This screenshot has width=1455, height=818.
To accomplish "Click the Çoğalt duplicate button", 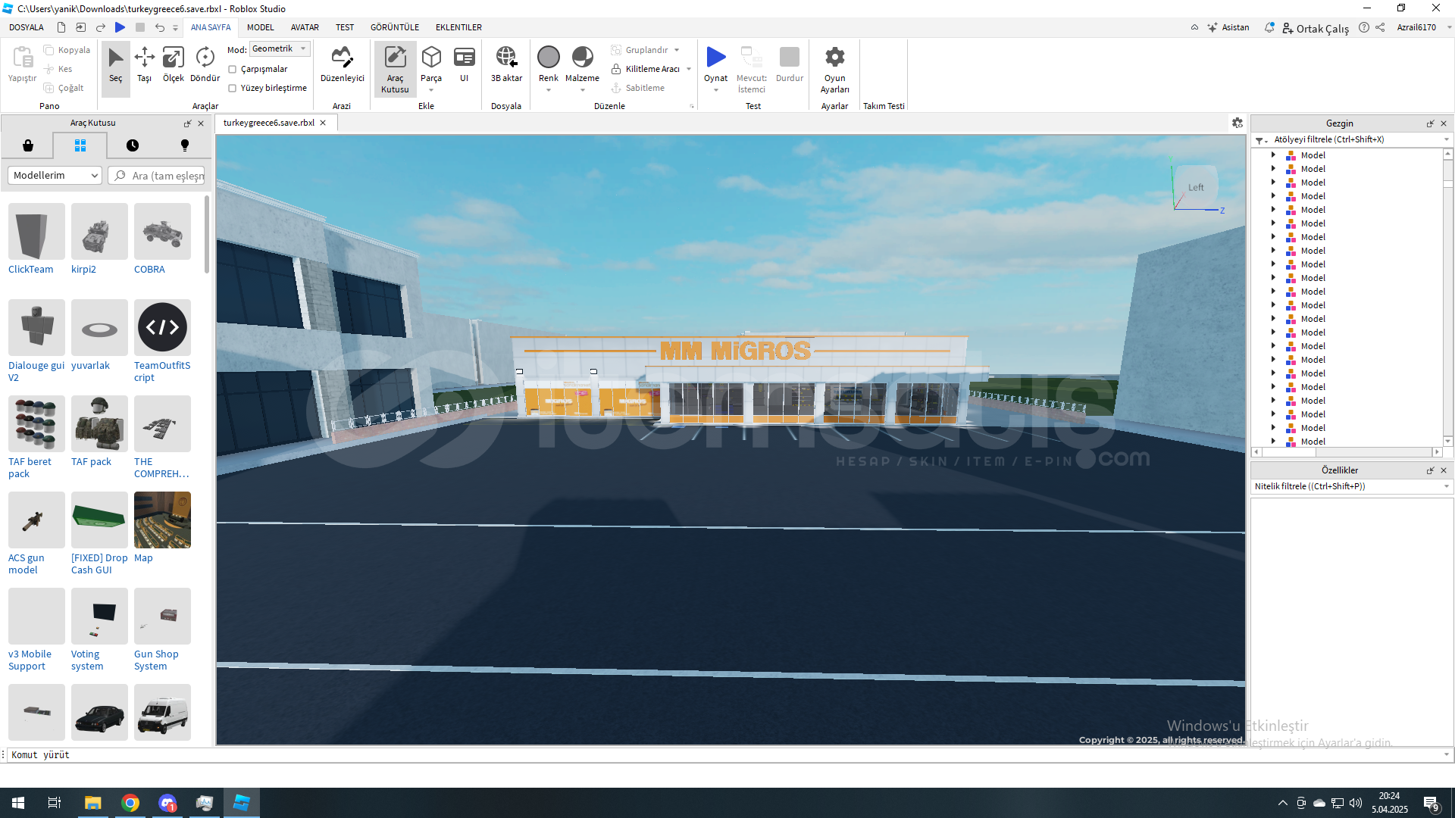I will click(x=64, y=88).
